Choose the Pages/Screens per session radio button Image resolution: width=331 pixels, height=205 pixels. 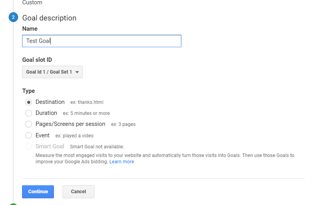pyautogui.click(x=28, y=124)
